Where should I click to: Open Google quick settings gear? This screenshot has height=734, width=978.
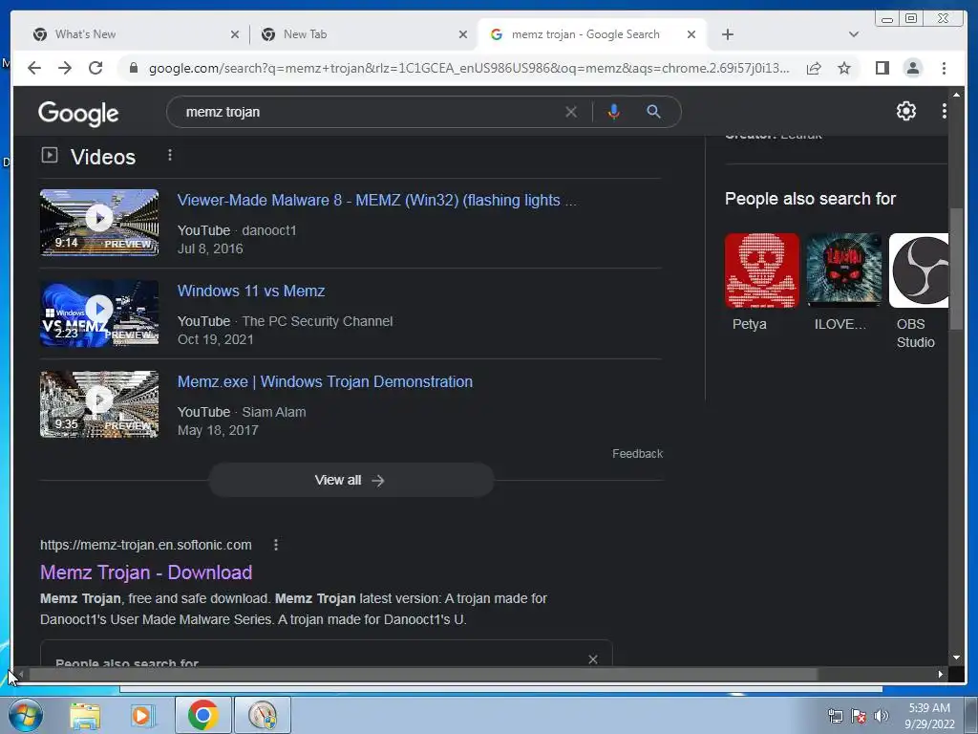[905, 111]
